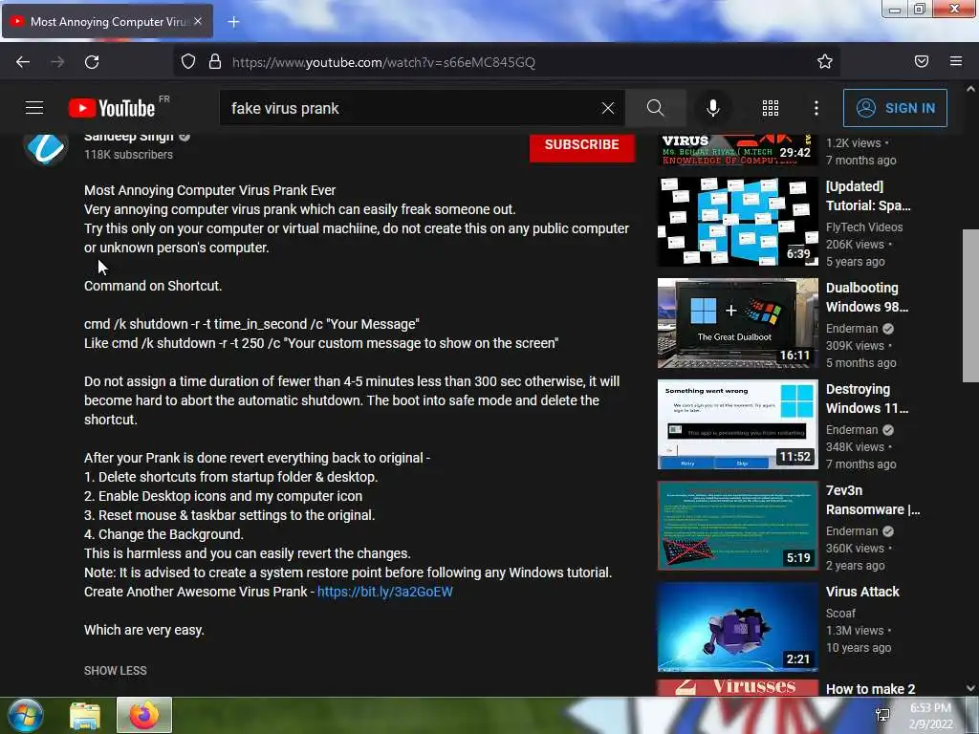Open the Virus Attack video thumbnail
Image resolution: width=979 pixels, height=734 pixels.
pos(737,627)
